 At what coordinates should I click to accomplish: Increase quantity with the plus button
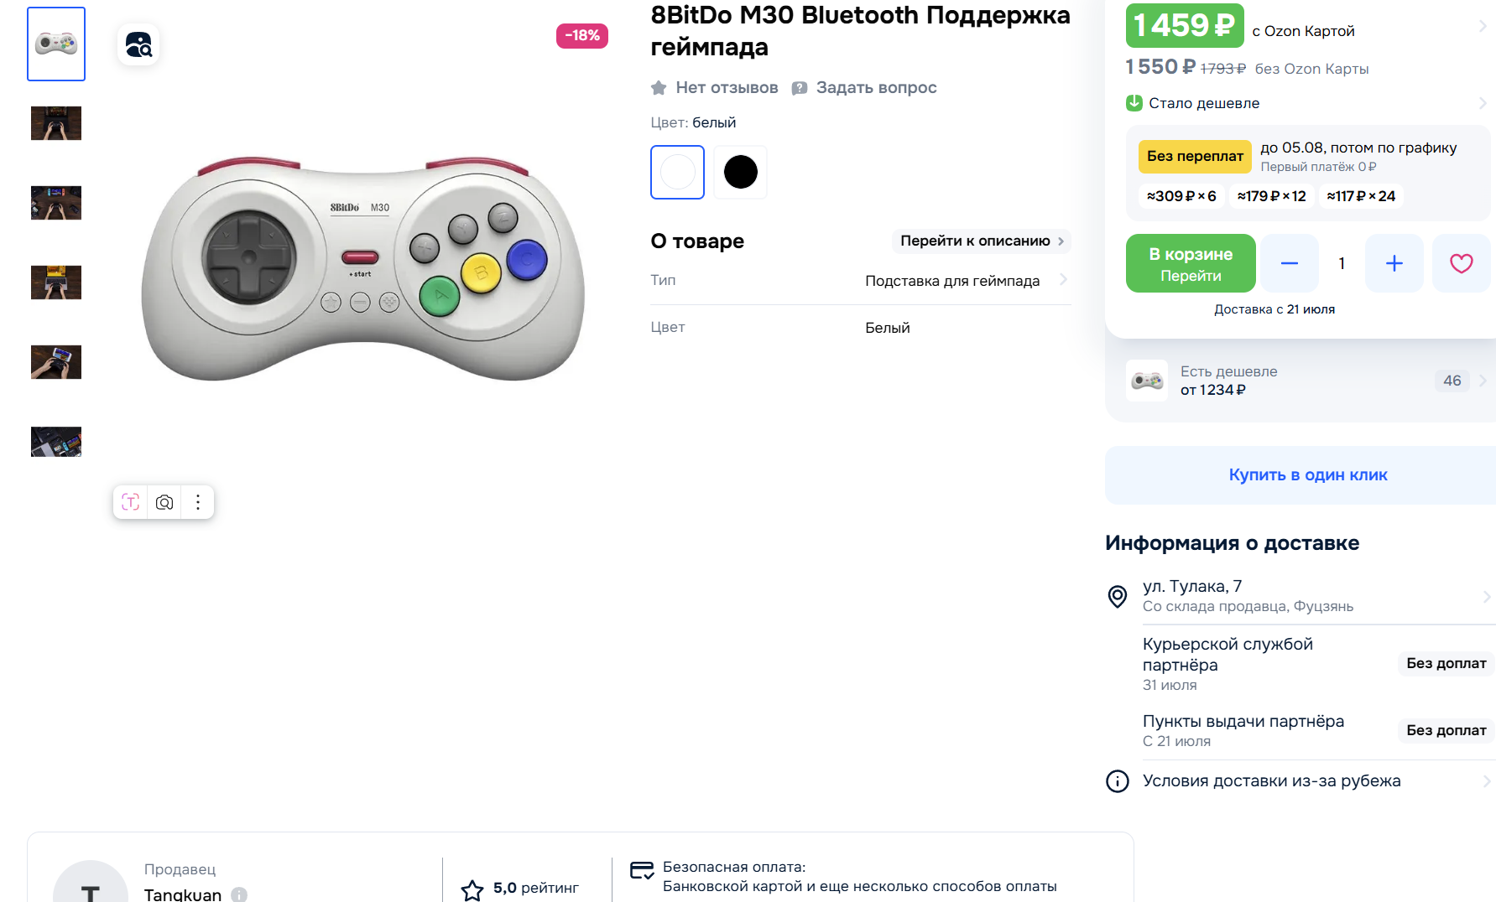pyautogui.click(x=1394, y=263)
